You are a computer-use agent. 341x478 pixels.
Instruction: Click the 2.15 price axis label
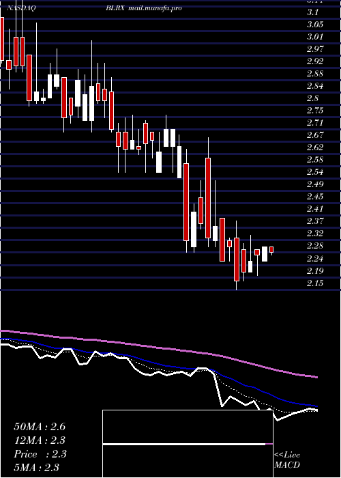(315, 283)
